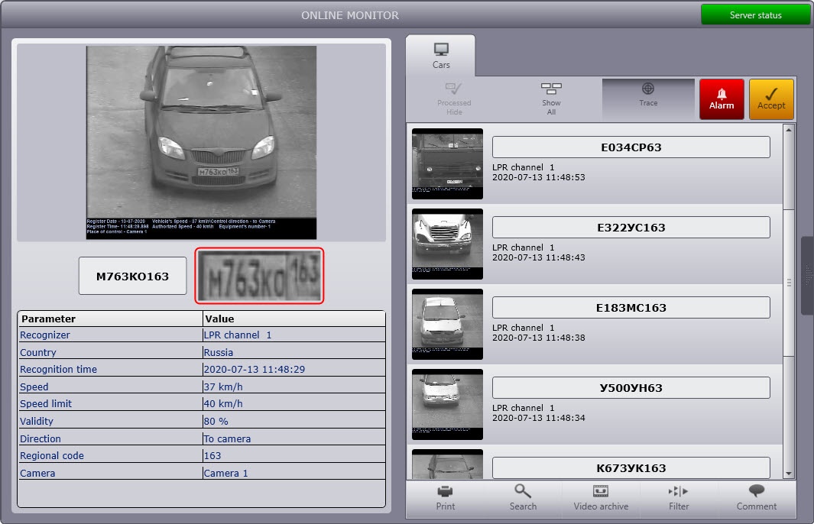Click the Accept checkmark button

[x=770, y=99]
